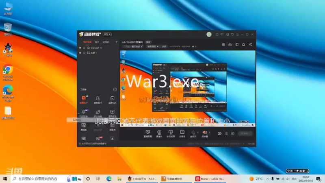This screenshot has width=325, height=183.
Task: Open the This PC desktop icon
Action: tap(8, 9)
